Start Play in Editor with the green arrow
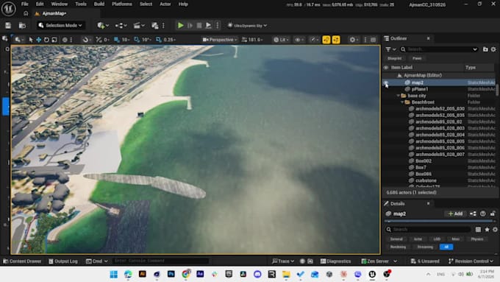 180,26
